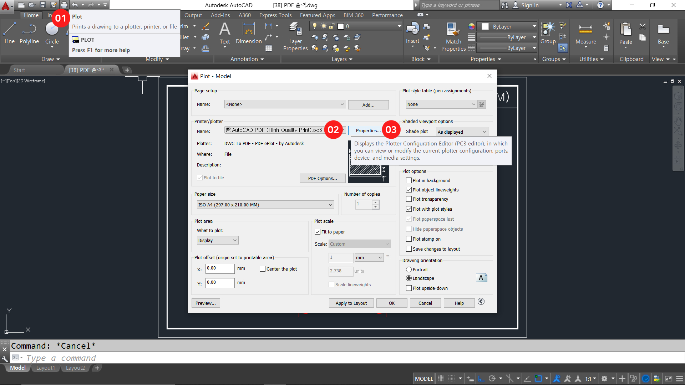Click the X plot offset input field
Image resolution: width=685 pixels, height=385 pixels.
pos(220,268)
